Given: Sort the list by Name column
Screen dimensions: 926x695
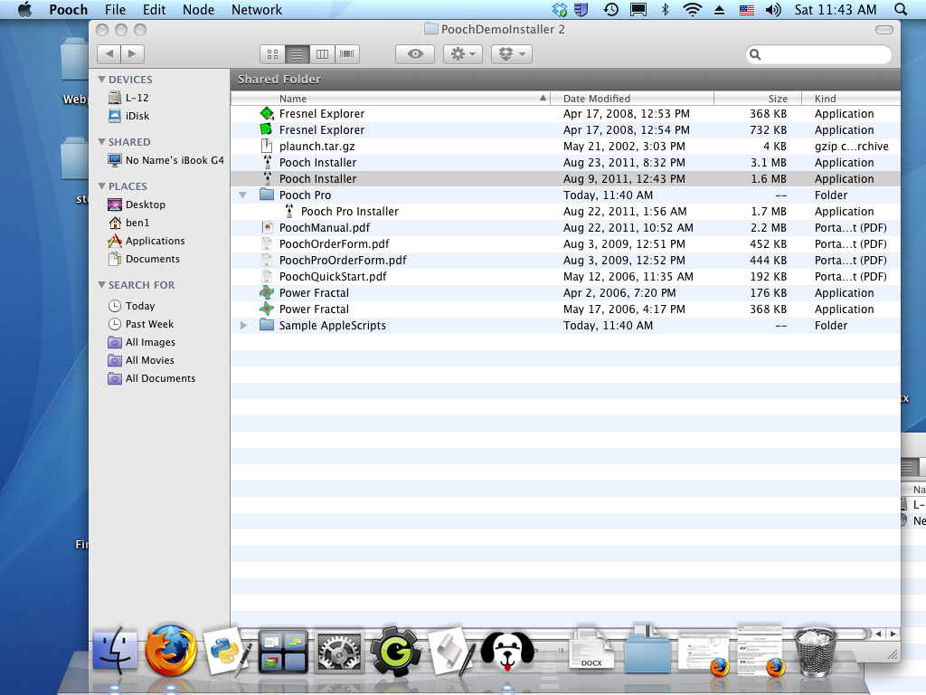Looking at the screenshot, I should pos(391,98).
